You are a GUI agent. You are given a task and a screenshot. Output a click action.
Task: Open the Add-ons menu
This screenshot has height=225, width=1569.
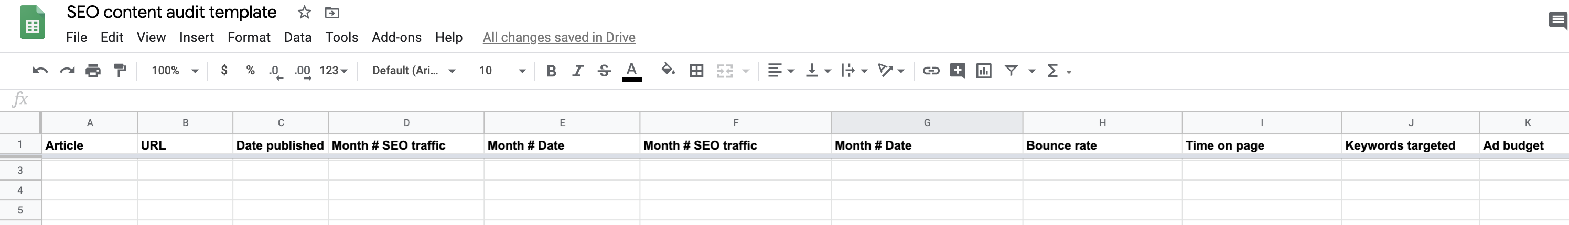(396, 37)
